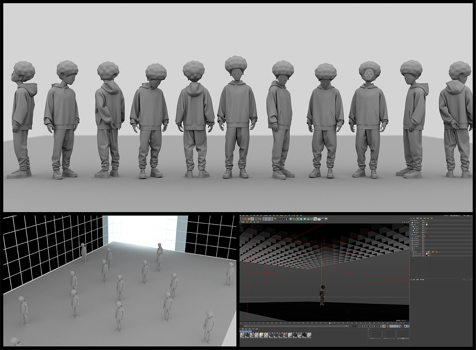Open the Cube primitive object icon
This screenshot has width=476, height=350.
click(x=291, y=219)
